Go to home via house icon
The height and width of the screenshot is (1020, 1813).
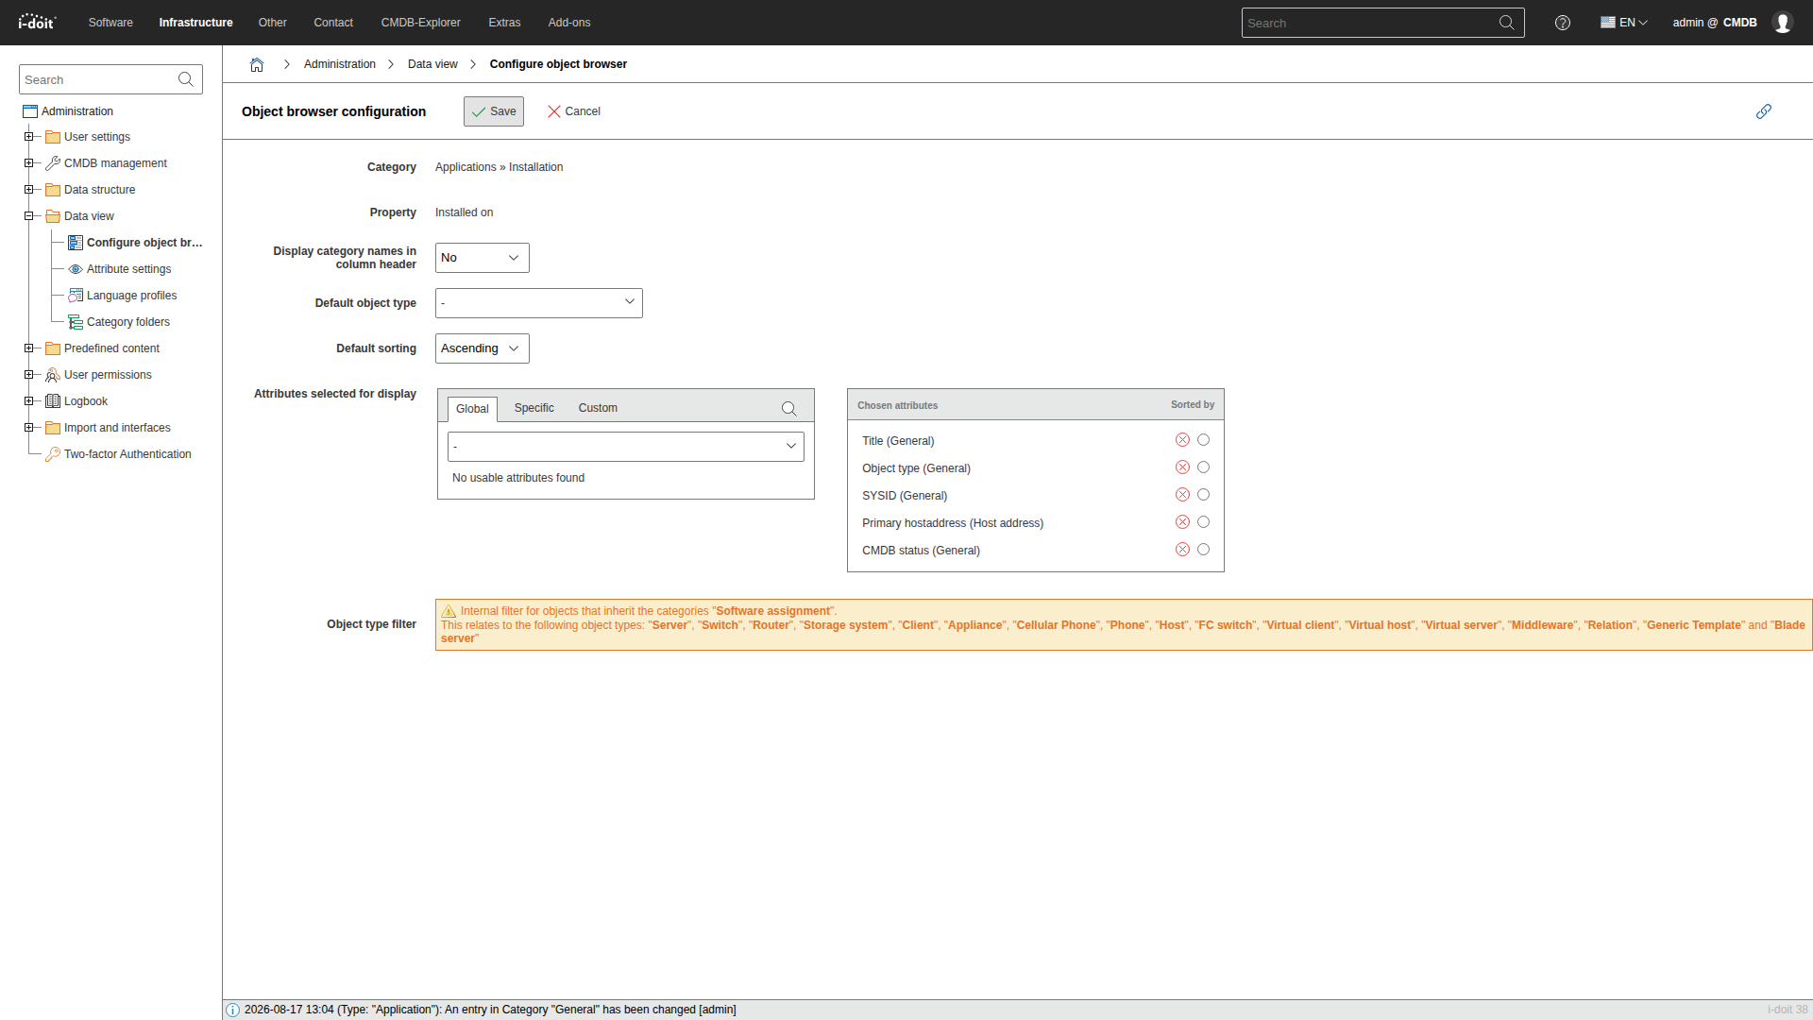tap(257, 64)
